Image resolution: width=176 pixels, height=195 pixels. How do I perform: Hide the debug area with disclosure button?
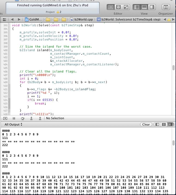(5, 118)
